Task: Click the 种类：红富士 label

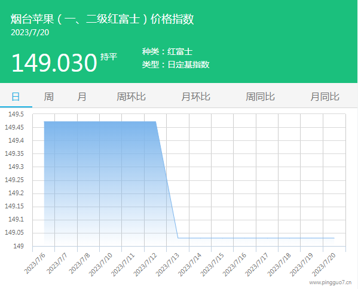Action: (x=167, y=51)
